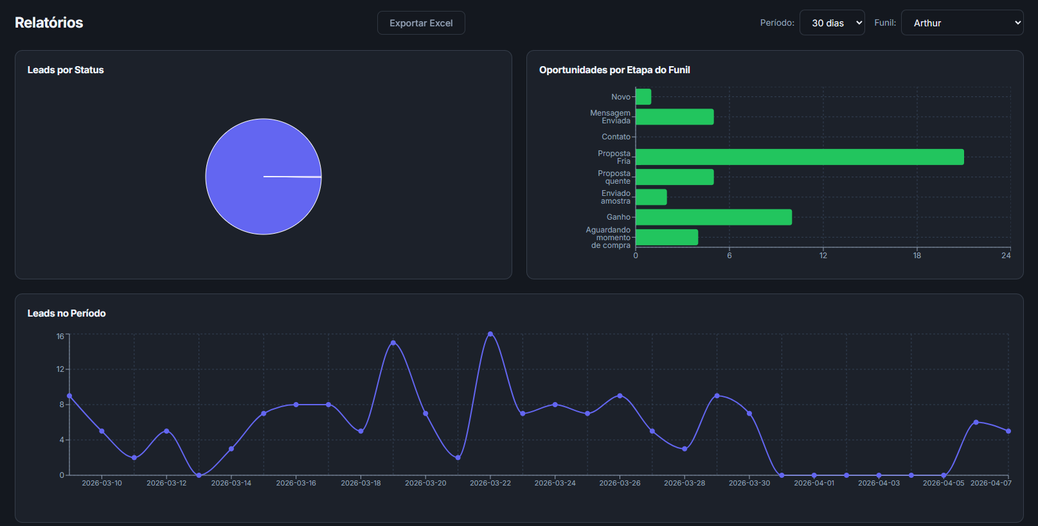The image size is (1038, 526).
Task: Click the Ganho bar in funnel chart
Action: tap(713, 217)
